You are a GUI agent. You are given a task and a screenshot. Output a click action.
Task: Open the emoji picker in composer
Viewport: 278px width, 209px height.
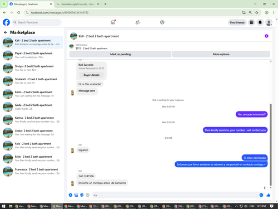[x=261, y=195]
